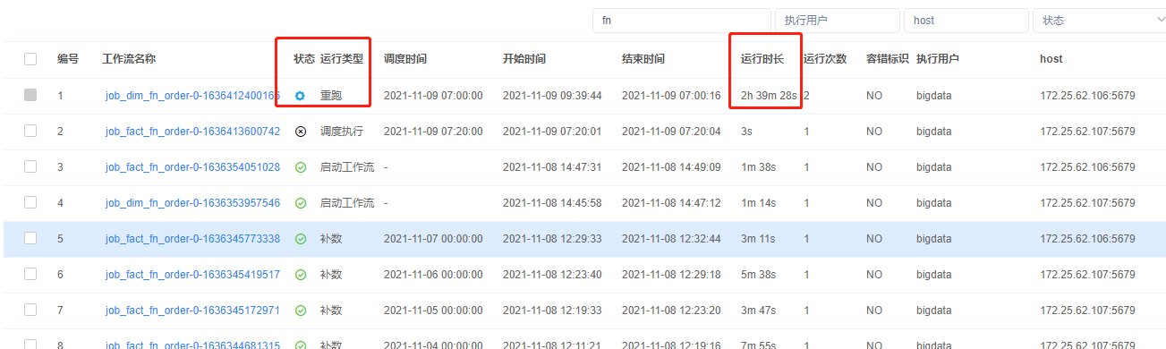The width and height of the screenshot is (1166, 349).
Task: Click the 编号 column header
Action: pos(68,59)
